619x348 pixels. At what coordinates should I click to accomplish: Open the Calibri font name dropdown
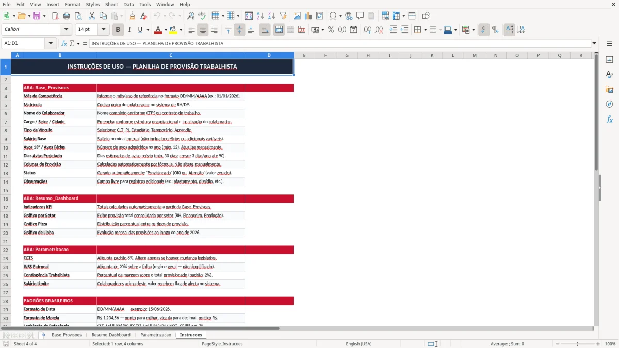click(x=66, y=30)
